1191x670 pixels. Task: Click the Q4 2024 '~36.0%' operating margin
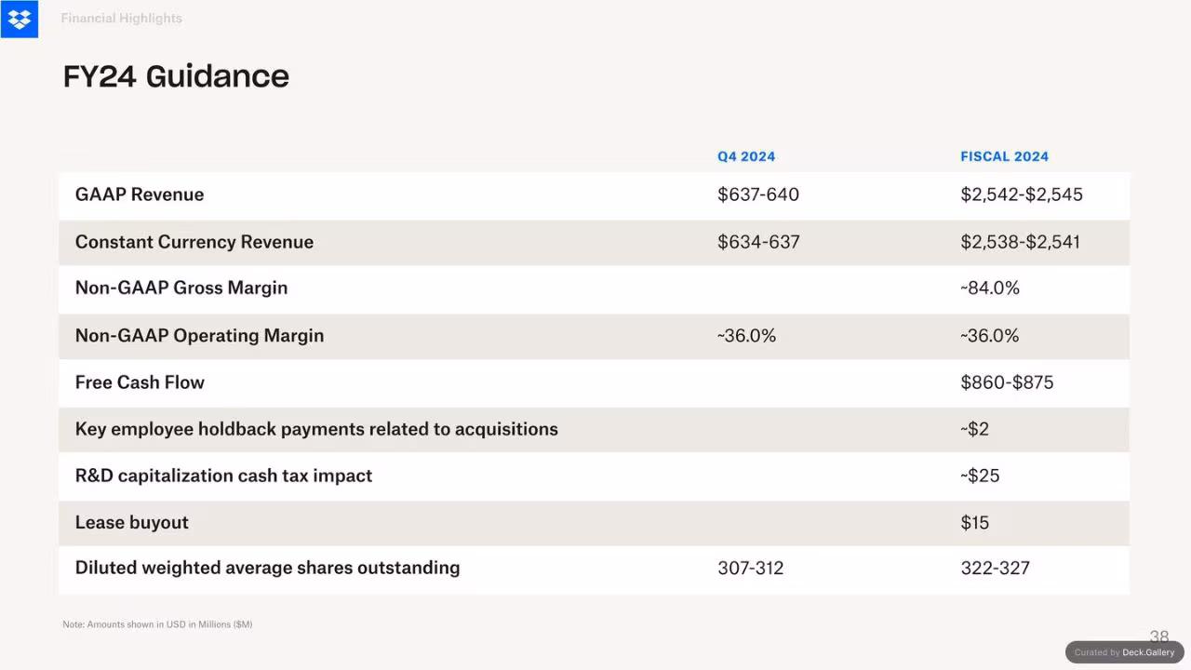coord(746,336)
